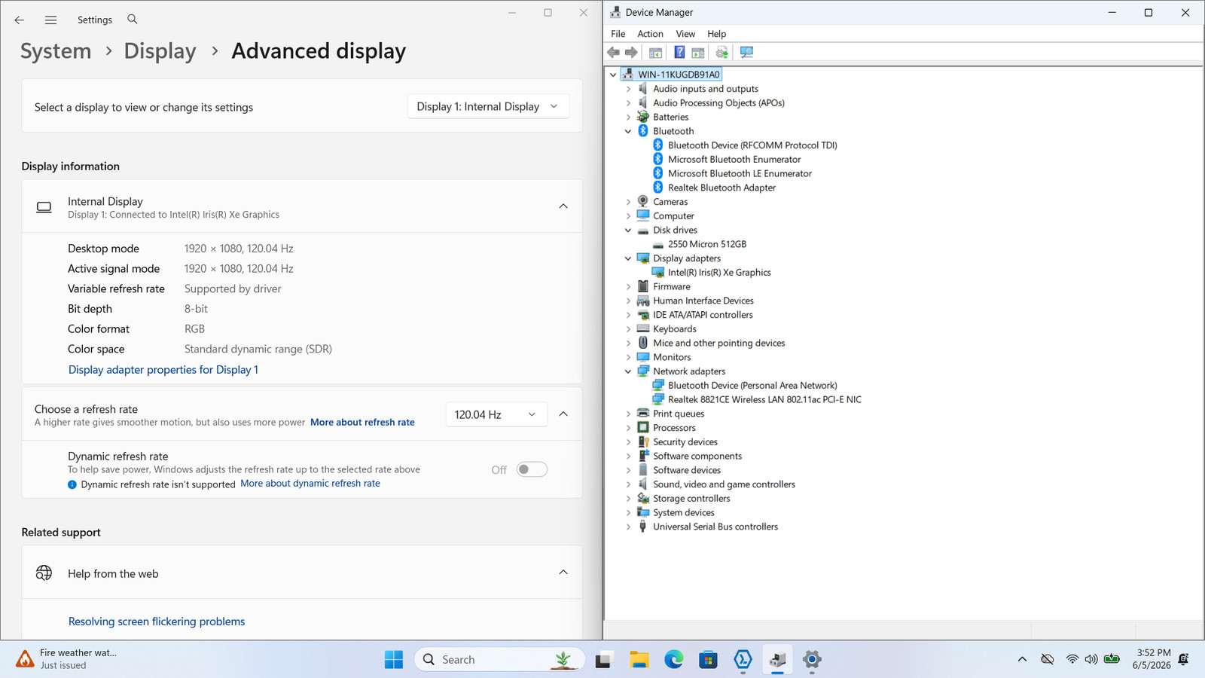Click Show/Hide Action Pane toolbar icon
The height and width of the screenshot is (678, 1205).
click(x=698, y=53)
